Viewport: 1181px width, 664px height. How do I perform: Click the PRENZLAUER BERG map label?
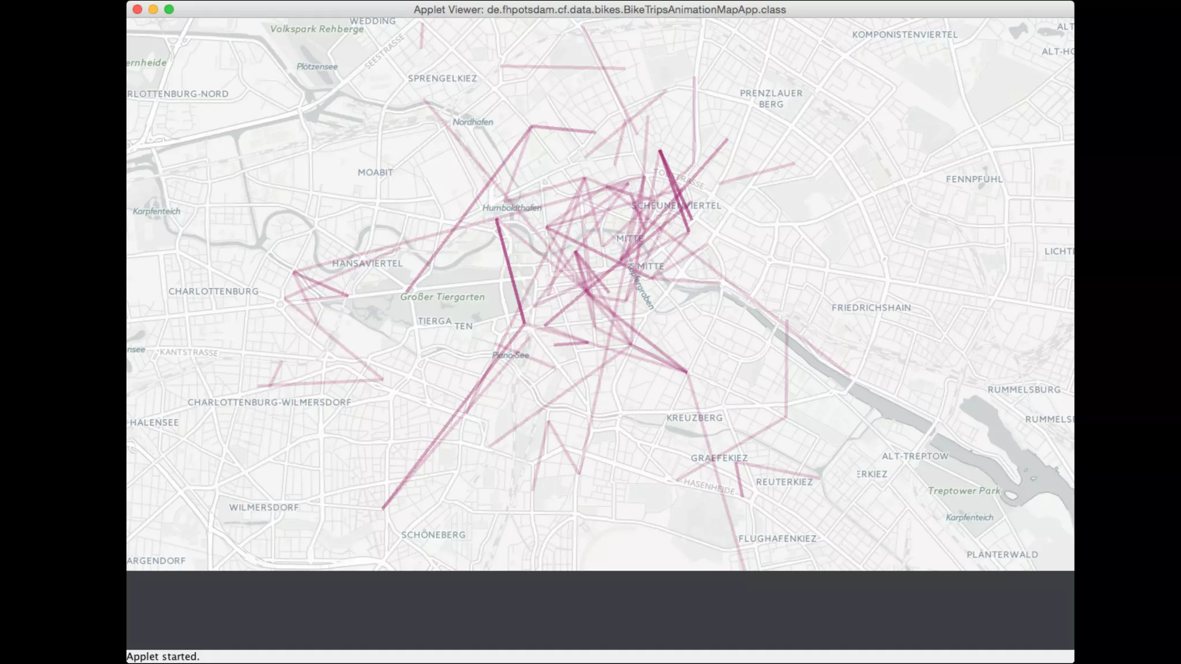771,99
